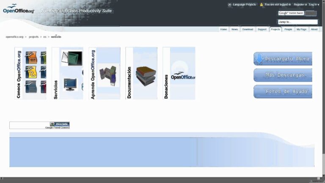Screen dimensions: 325x183
Task: Open the yellow Draw application icon
Action: 31,72
